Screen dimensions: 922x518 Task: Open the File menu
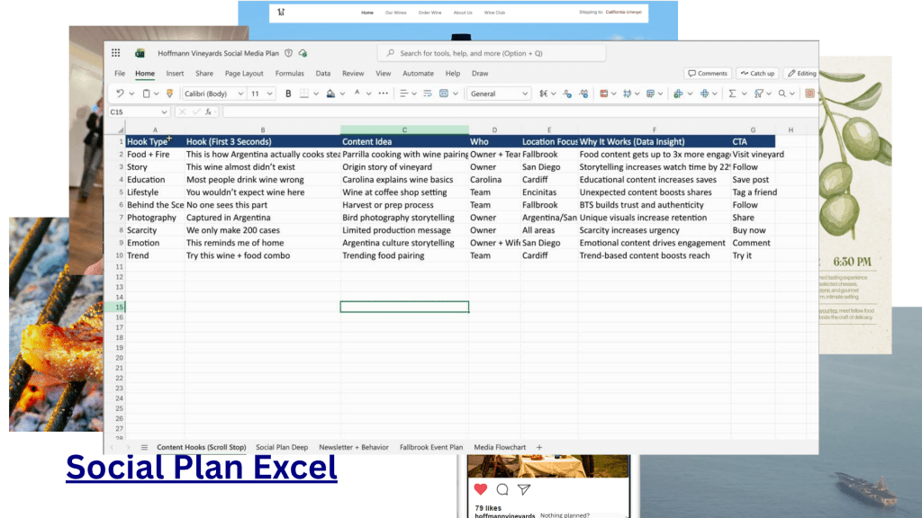pos(120,74)
